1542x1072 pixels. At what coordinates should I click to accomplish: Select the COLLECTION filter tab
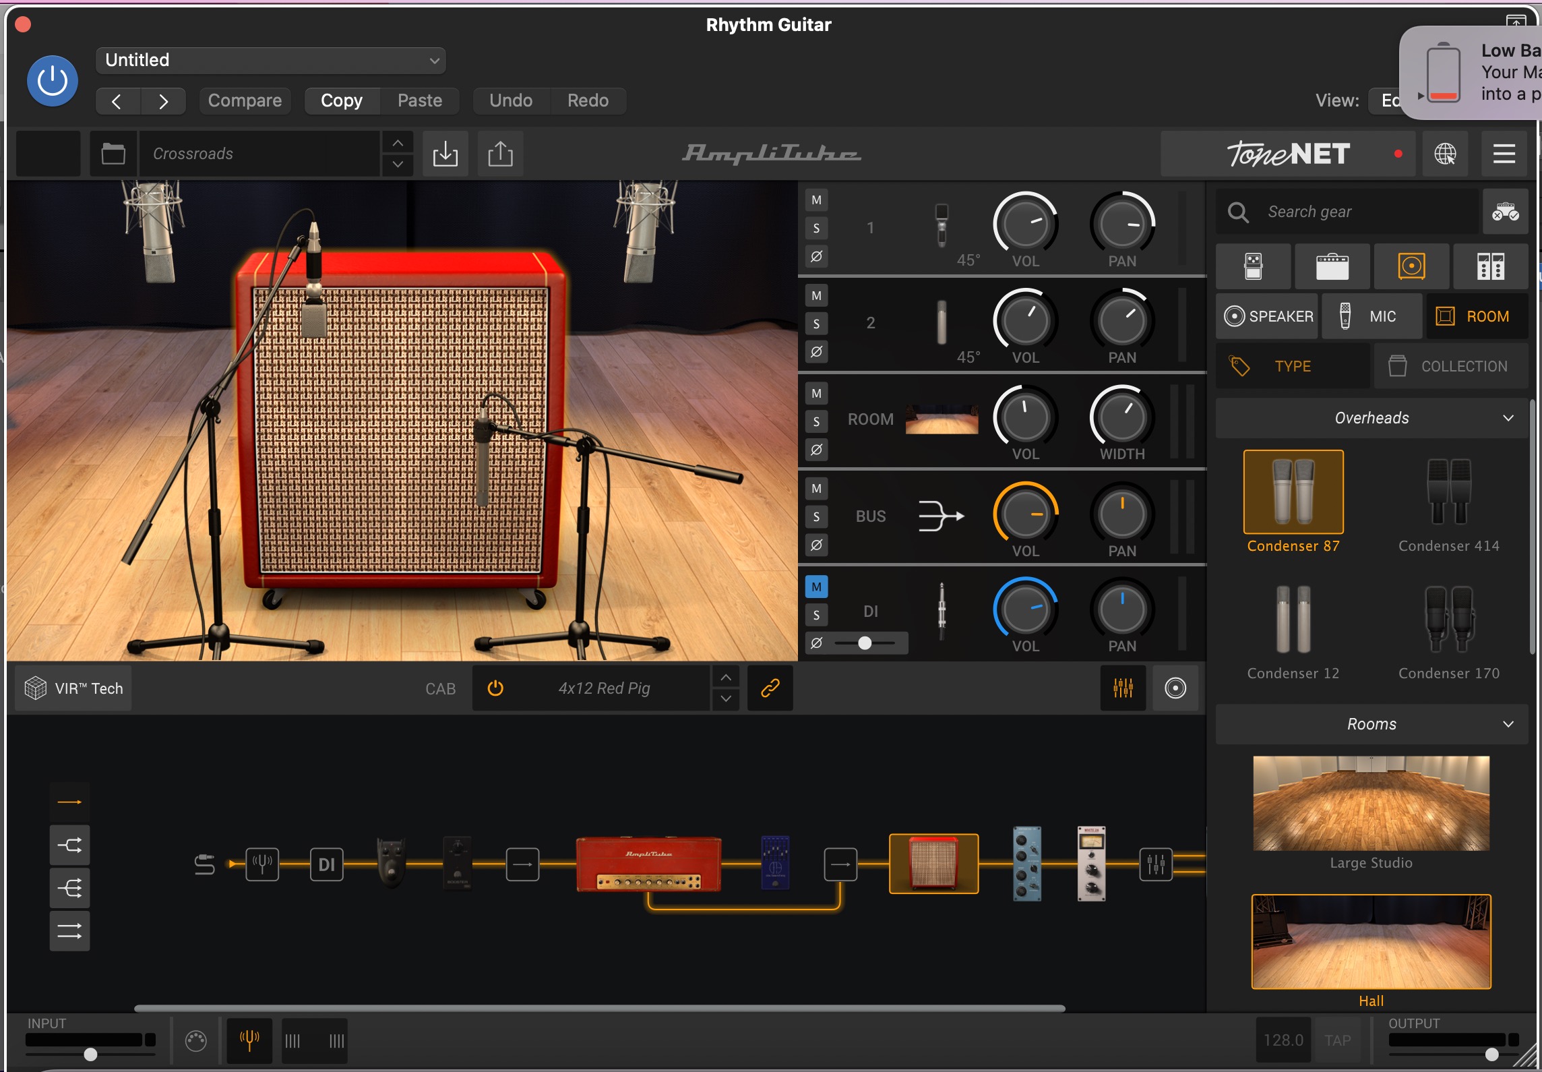1451,366
